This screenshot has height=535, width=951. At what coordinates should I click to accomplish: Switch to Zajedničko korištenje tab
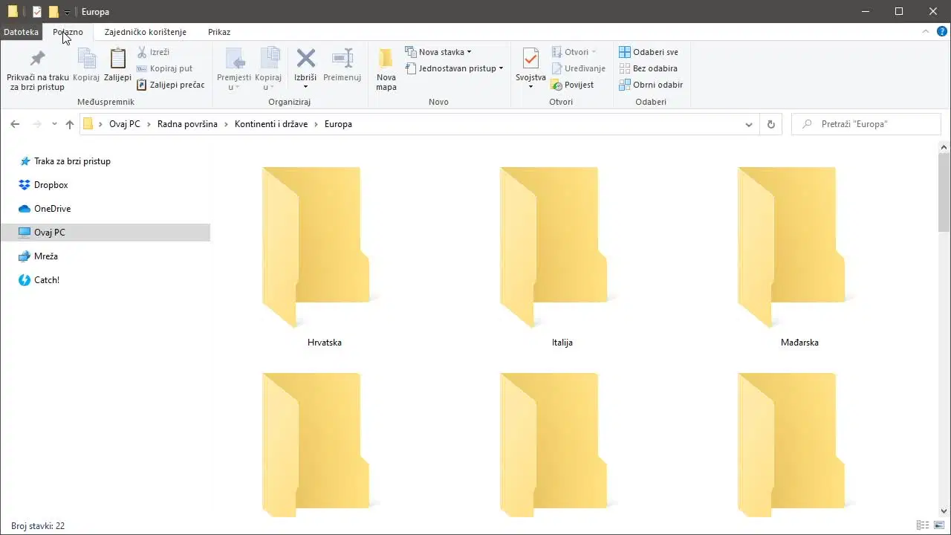click(x=146, y=32)
